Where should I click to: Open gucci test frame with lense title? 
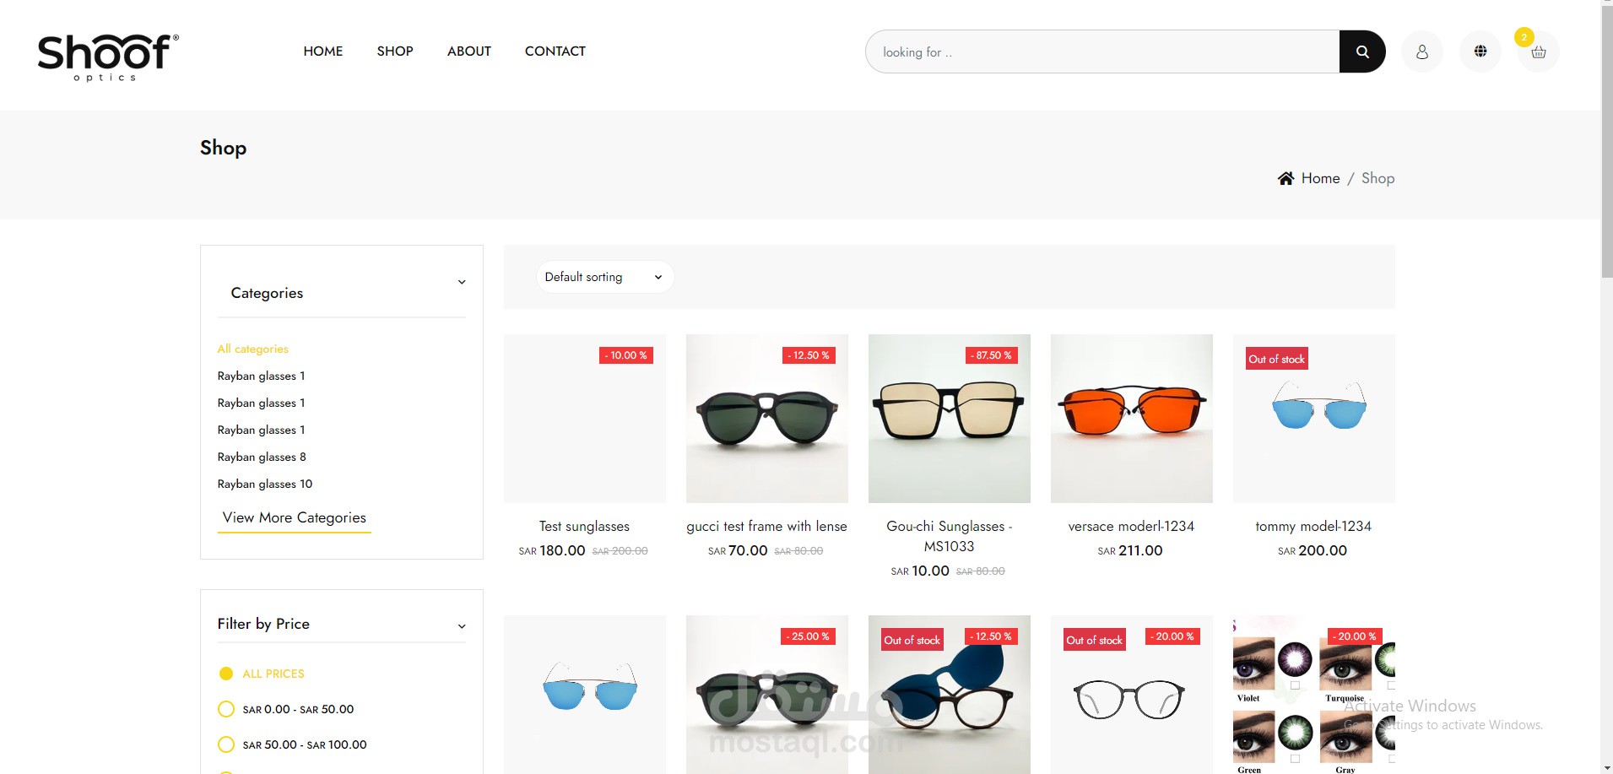(766, 526)
